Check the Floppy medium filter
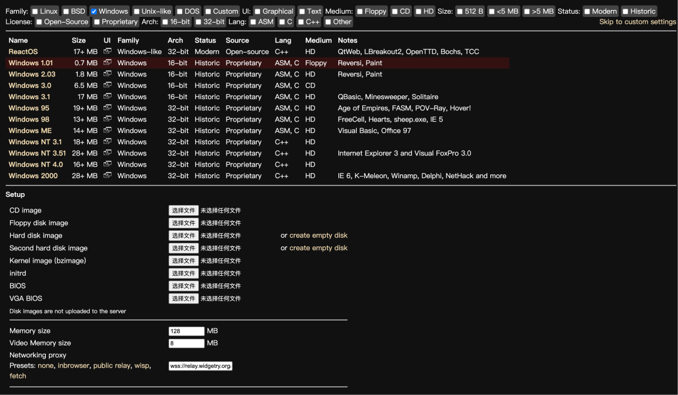Image resolution: width=678 pixels, height=395 pixels. [x=360, y=11]
